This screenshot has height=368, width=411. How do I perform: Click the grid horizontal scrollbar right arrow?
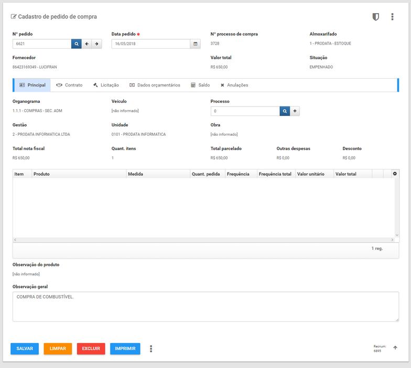point(392,240)
